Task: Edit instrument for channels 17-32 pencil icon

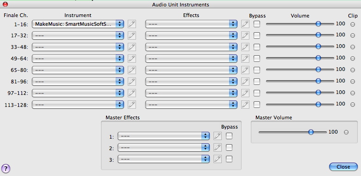Action: coord(132,35)
